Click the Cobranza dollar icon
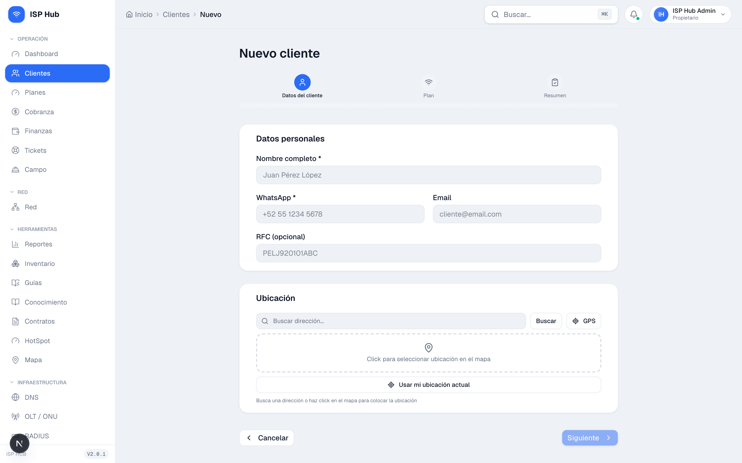 (15, 112)
